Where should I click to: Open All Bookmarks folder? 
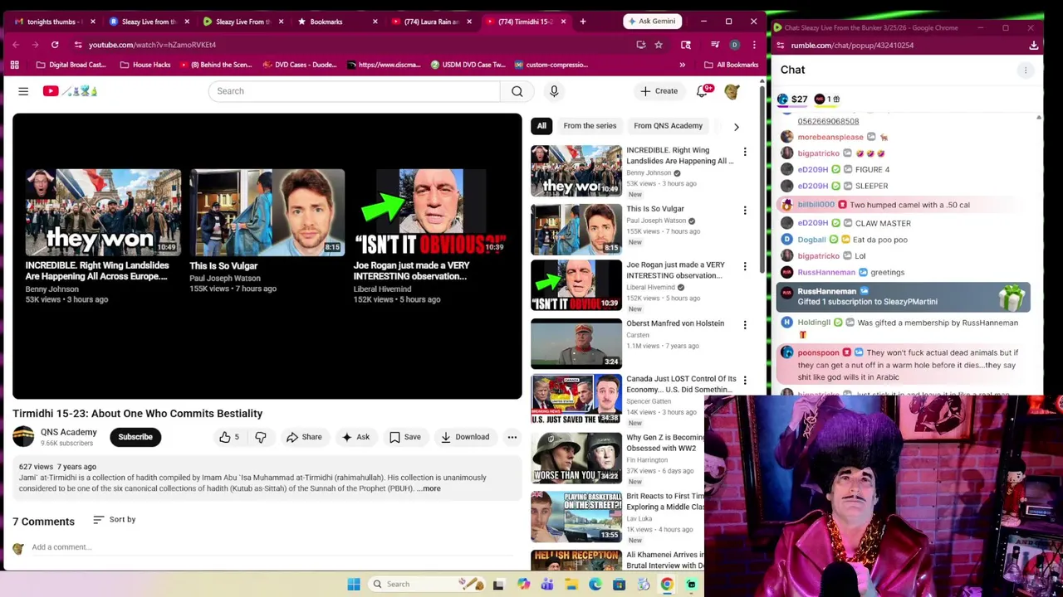coord(732,65)
